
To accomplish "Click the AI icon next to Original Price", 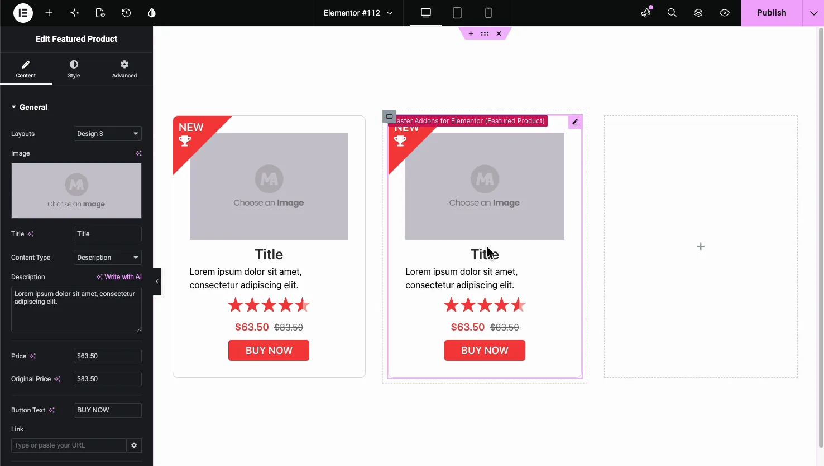I will click(x=57, y=379).
